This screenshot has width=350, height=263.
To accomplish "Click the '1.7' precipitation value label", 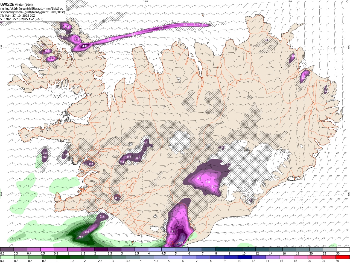I will pos(52,59).
